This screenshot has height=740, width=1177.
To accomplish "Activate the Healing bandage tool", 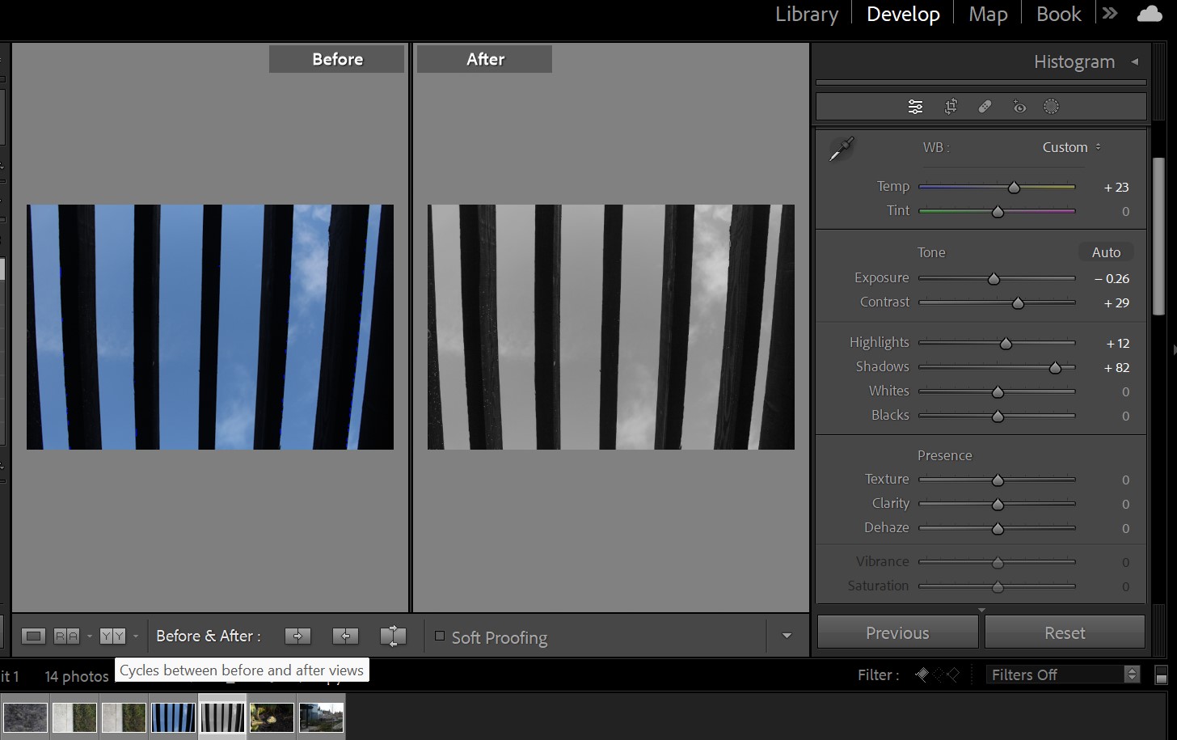I will click(x=985, y=107).
